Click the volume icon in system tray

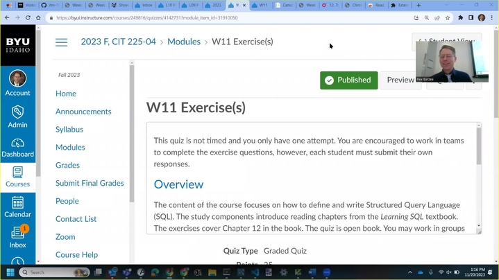(x=449, y=272)
